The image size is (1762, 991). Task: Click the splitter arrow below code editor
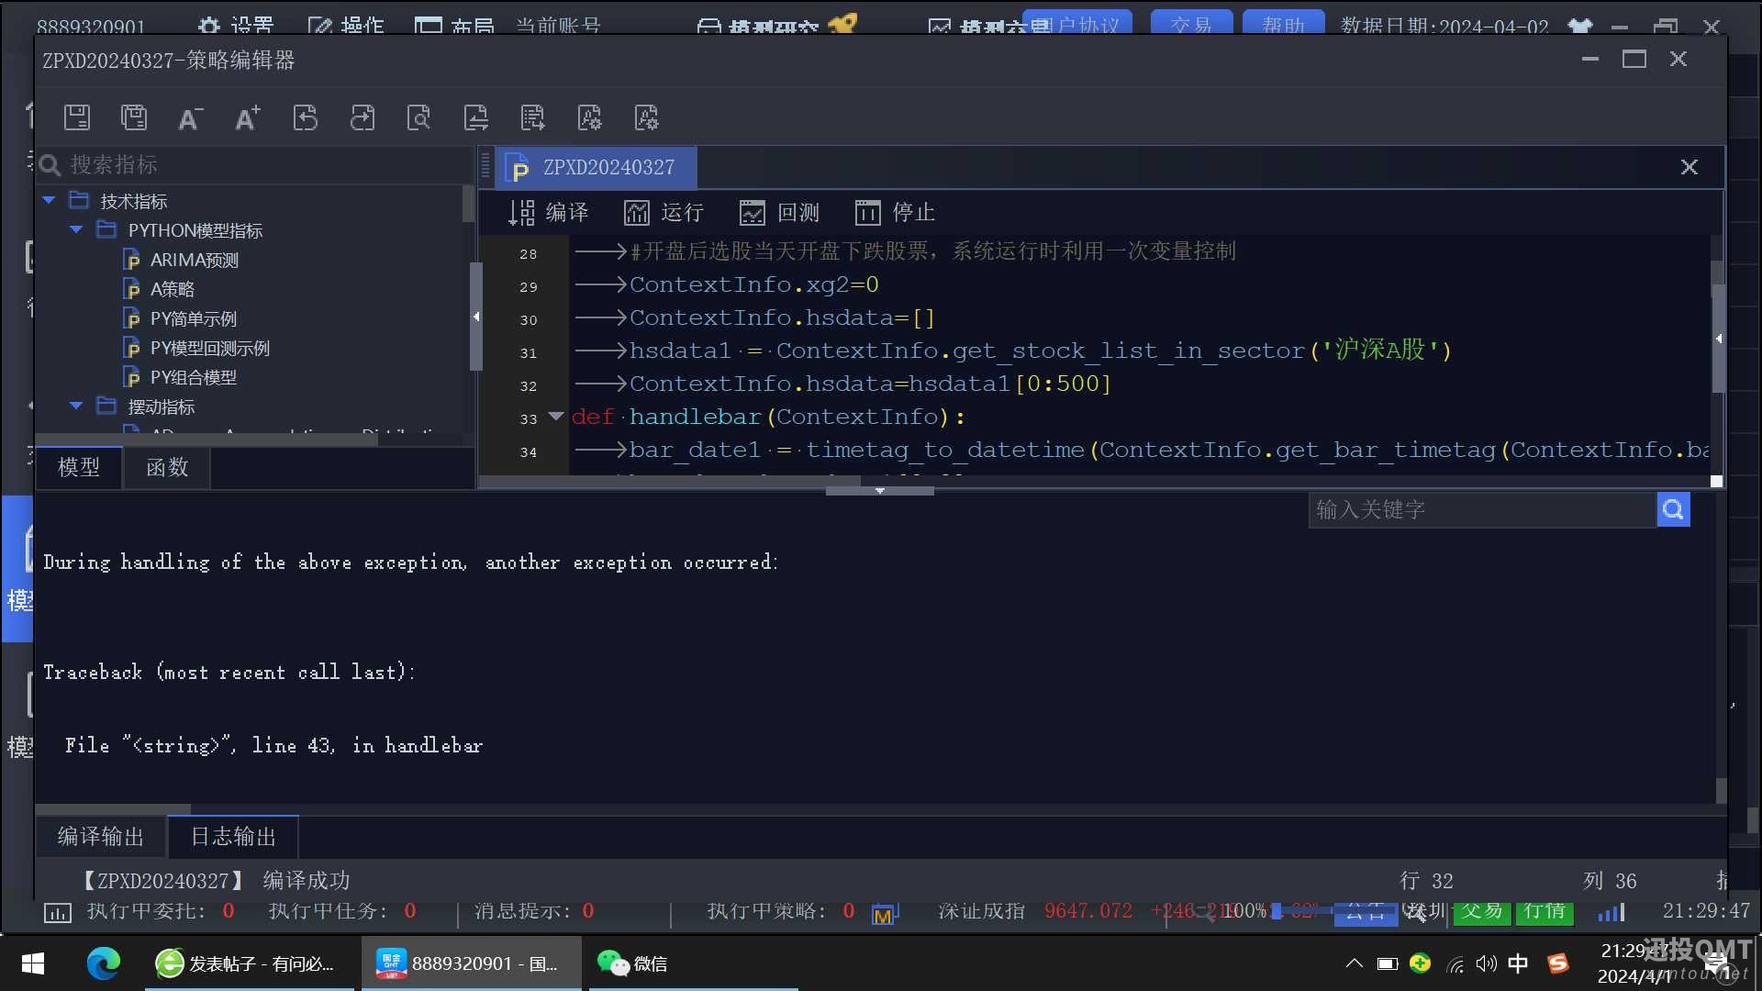point(879,491)
